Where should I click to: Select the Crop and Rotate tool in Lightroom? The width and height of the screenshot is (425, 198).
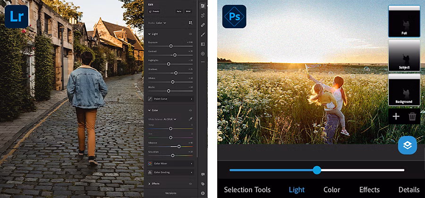[x=203, y=16]
